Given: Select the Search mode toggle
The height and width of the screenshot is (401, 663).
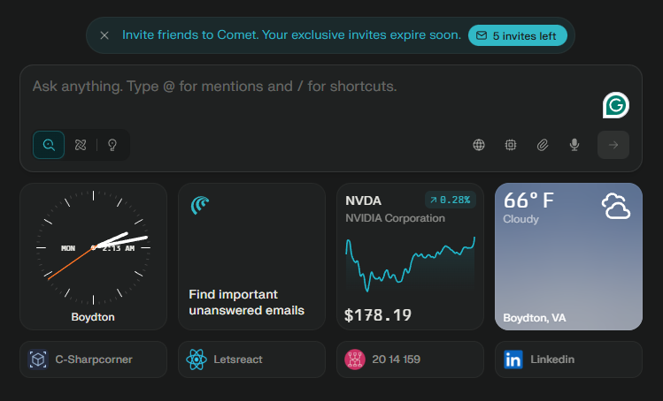Looking at the screenshot, I should (49, 145).
